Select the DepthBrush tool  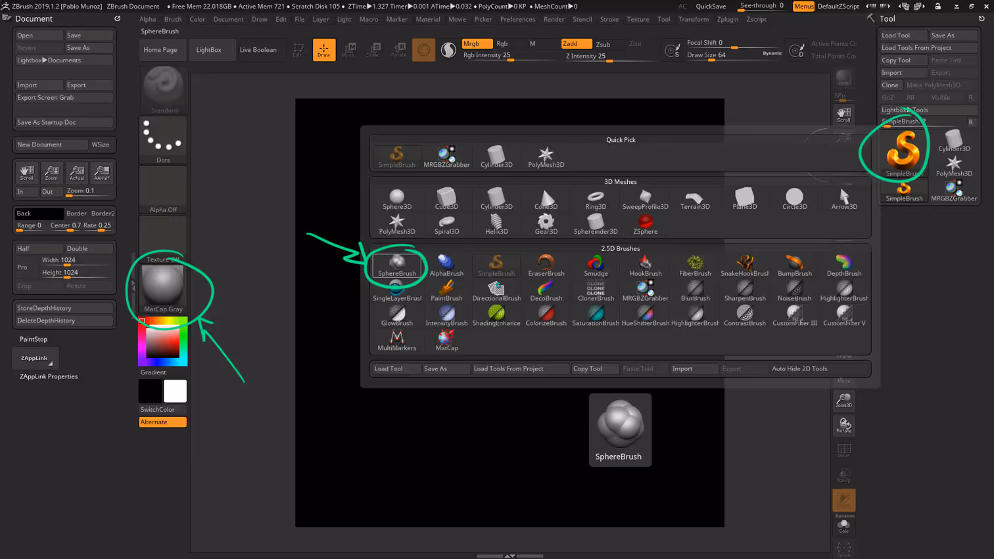[844, 266]
